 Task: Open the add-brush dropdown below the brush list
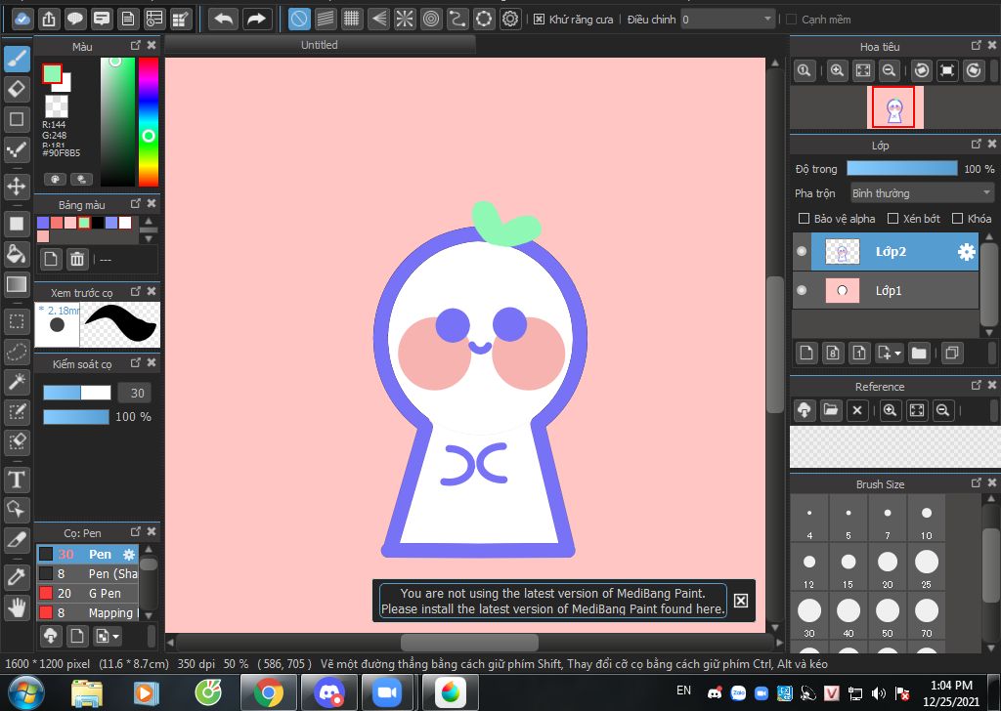point(108,636)
